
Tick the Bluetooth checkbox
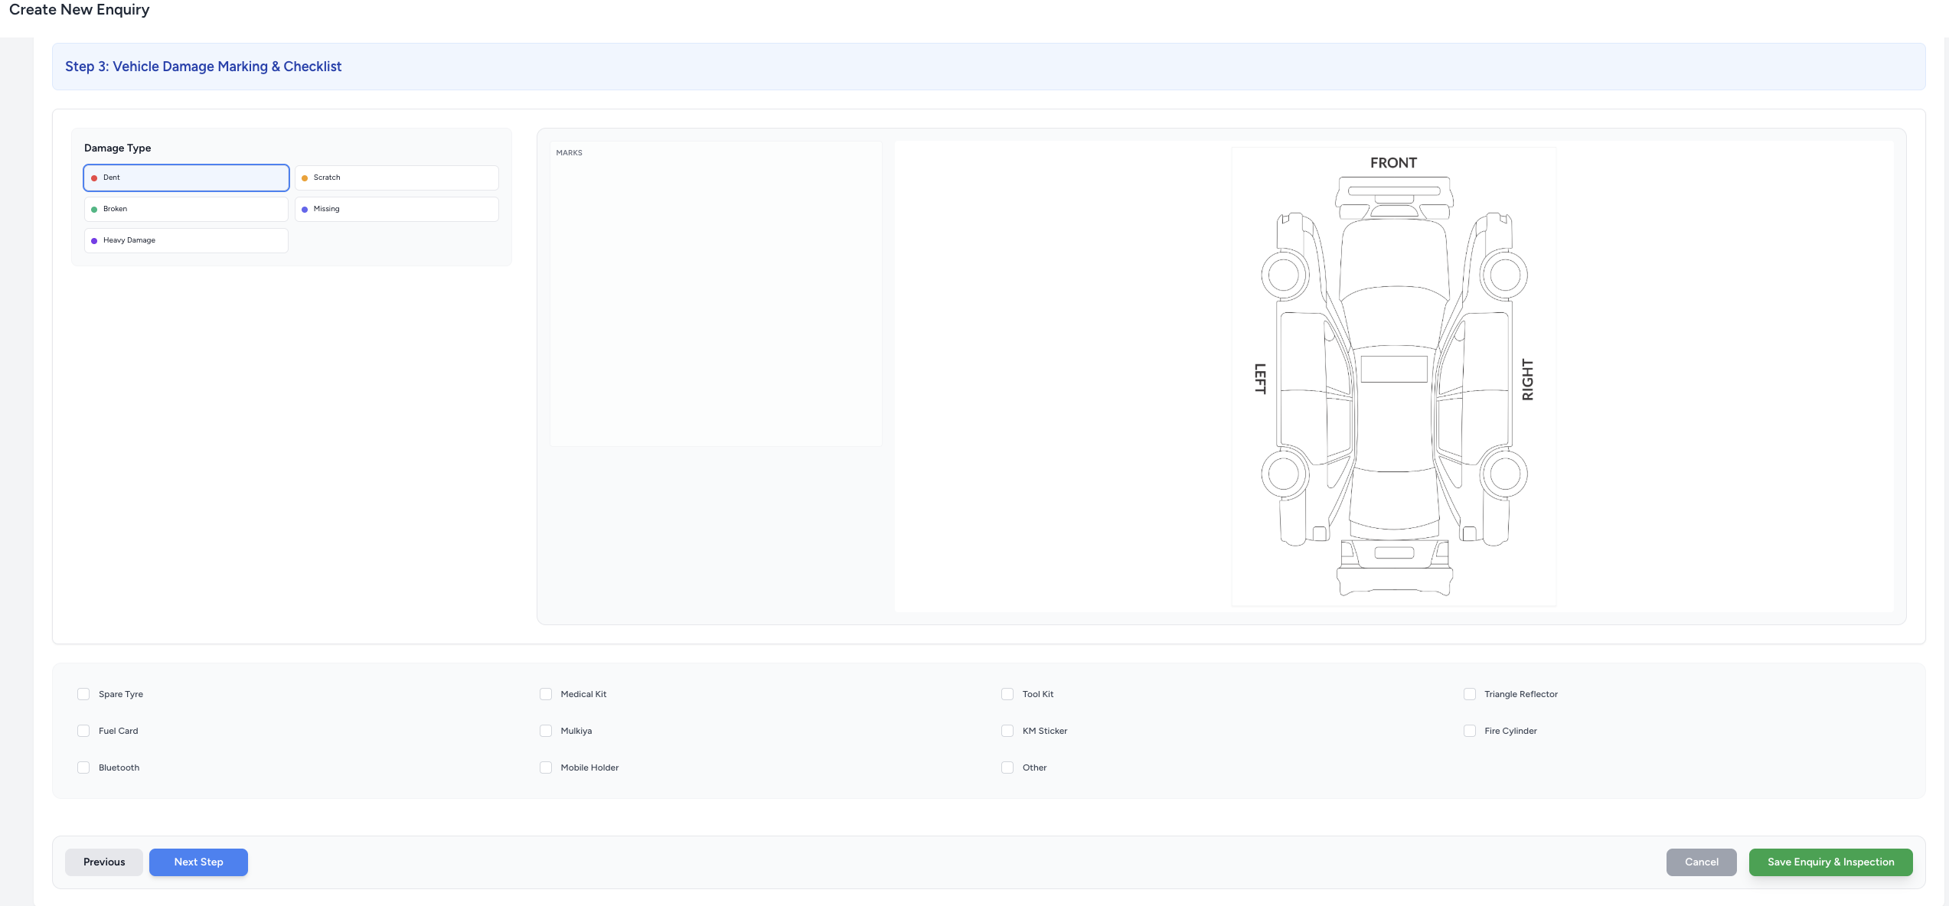pos(83,767)
